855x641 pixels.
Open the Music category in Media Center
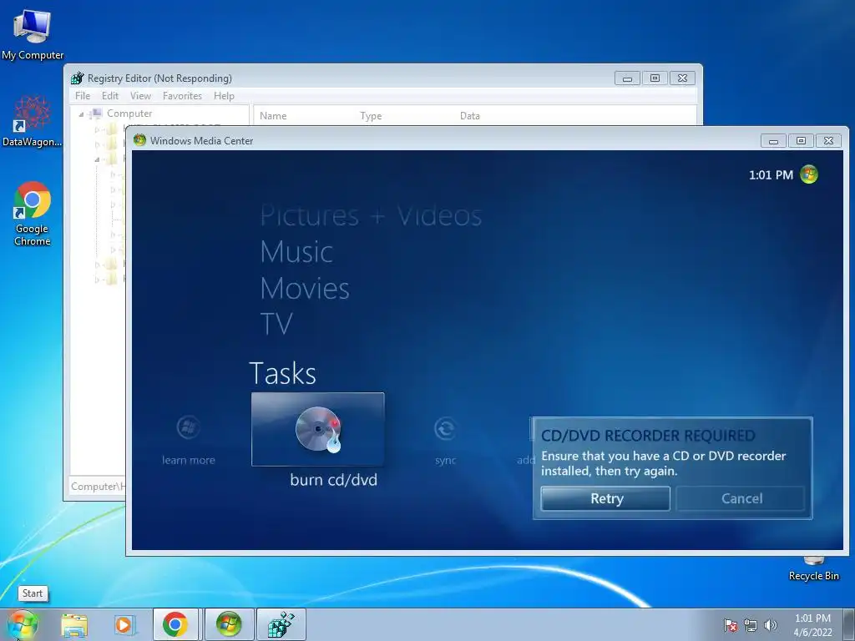pyautogui.click(x=296, y=252)
